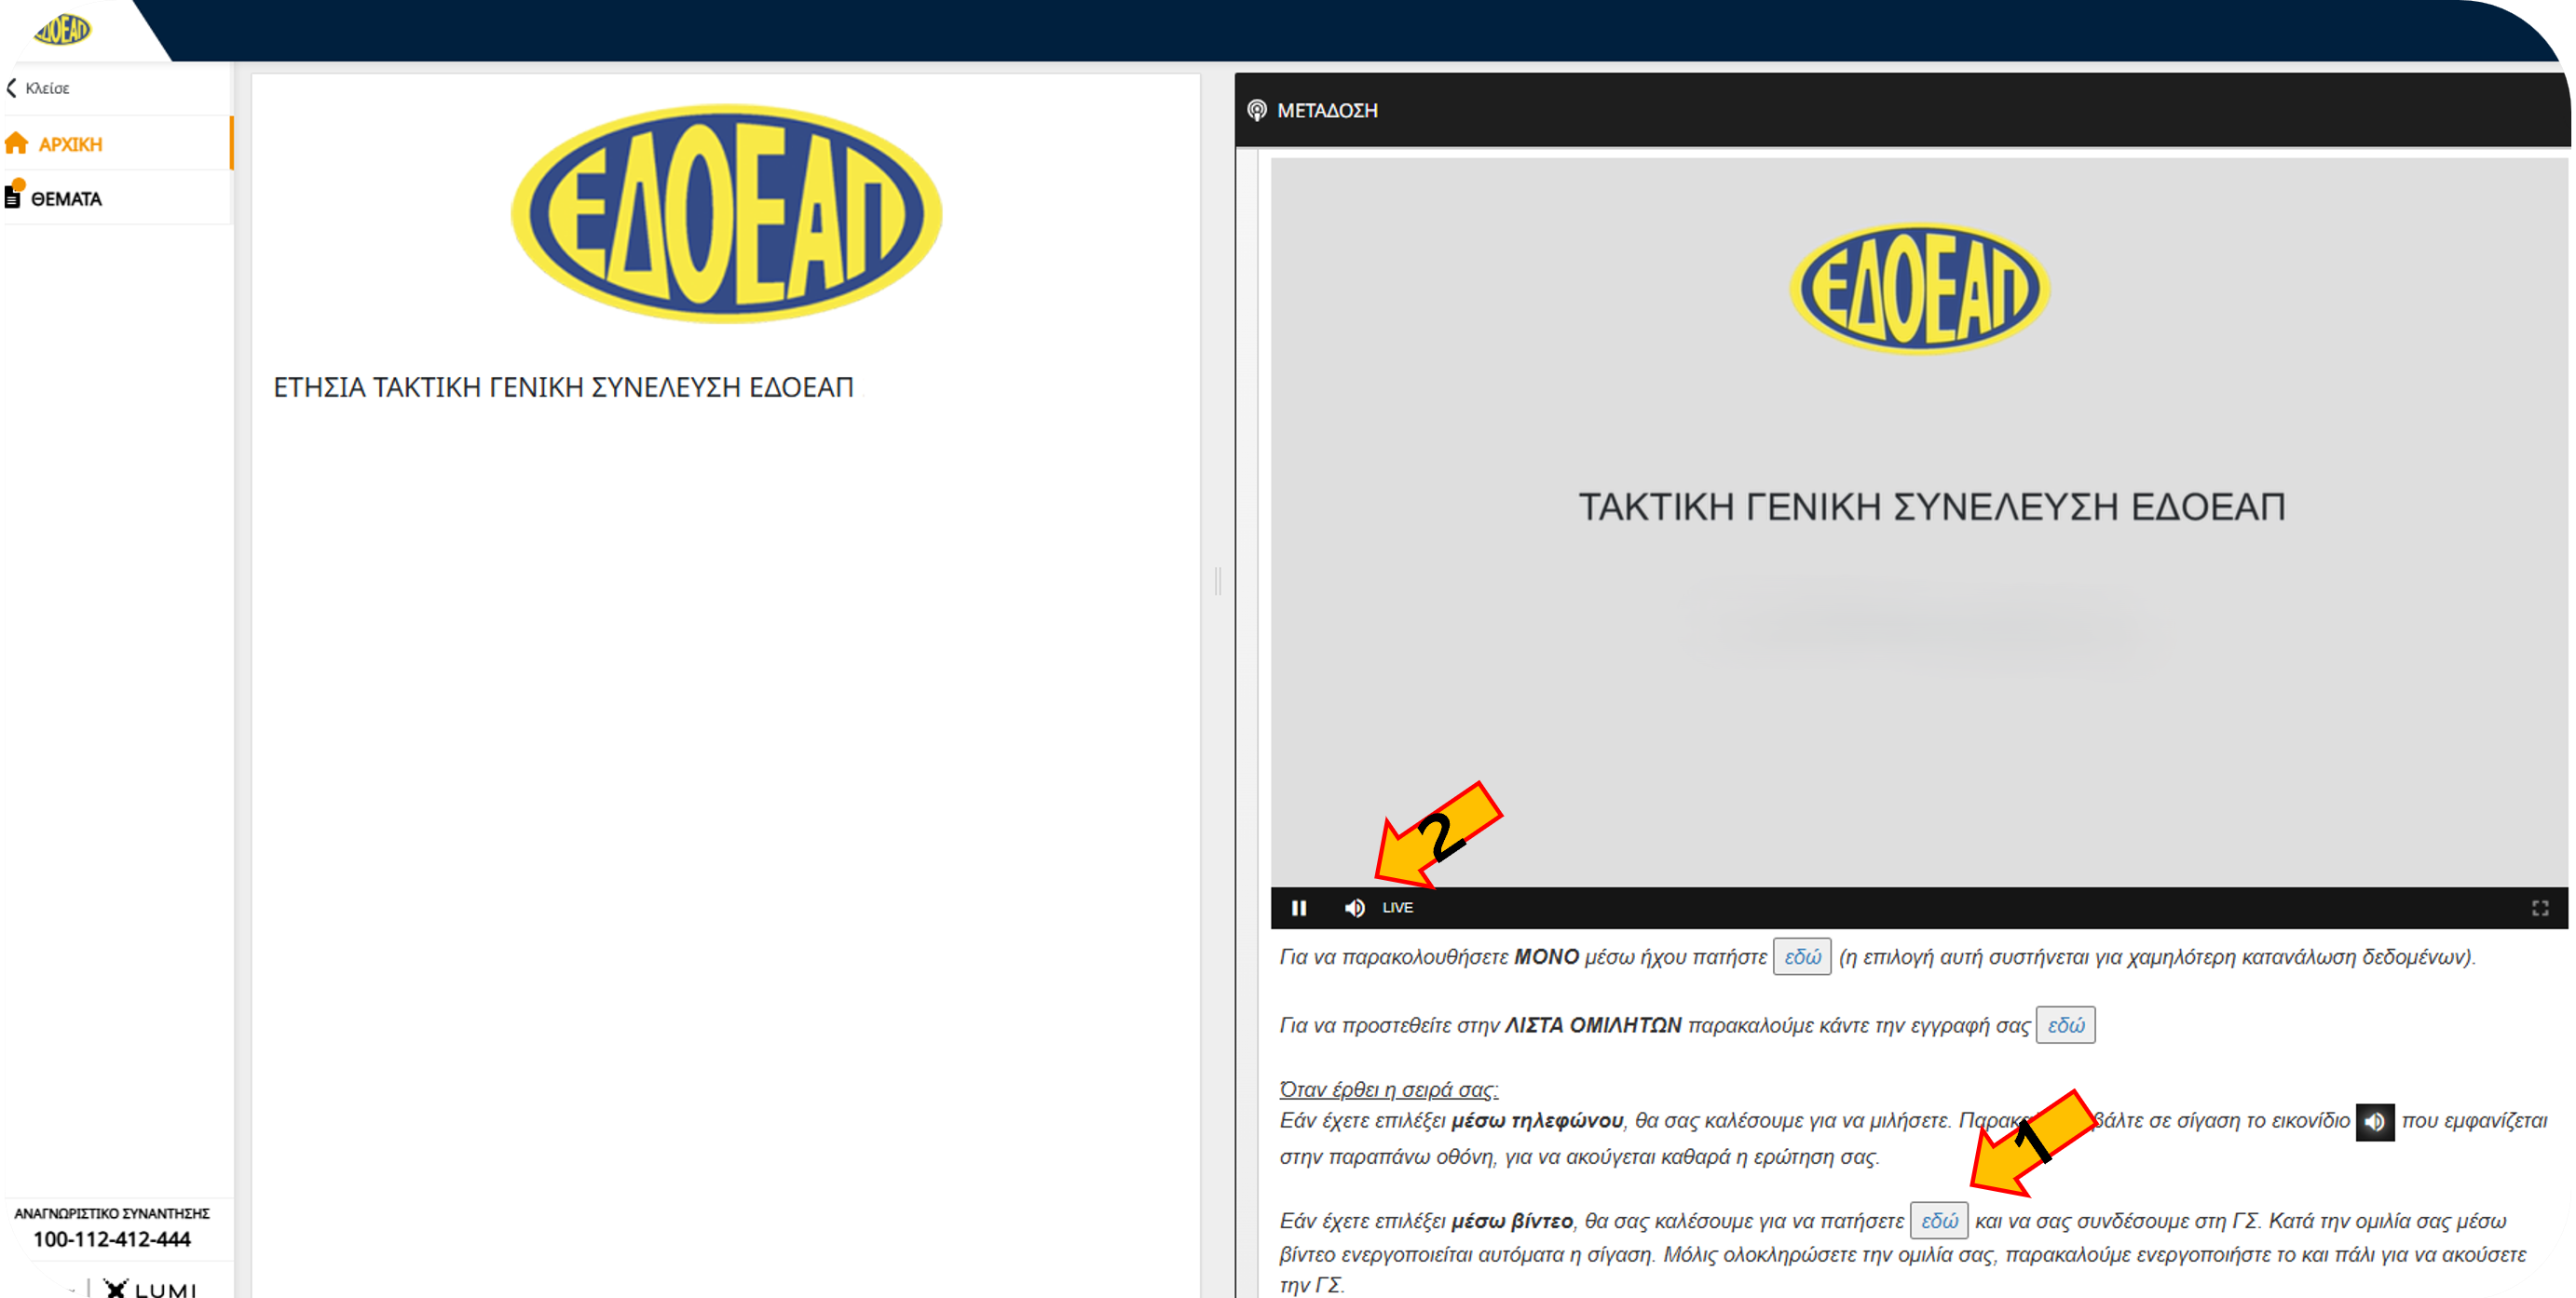Viewport: 2576px width, 1298px height.
Task: Open the ΘΕΜΑΤΑ menu item
Action: 66,199
